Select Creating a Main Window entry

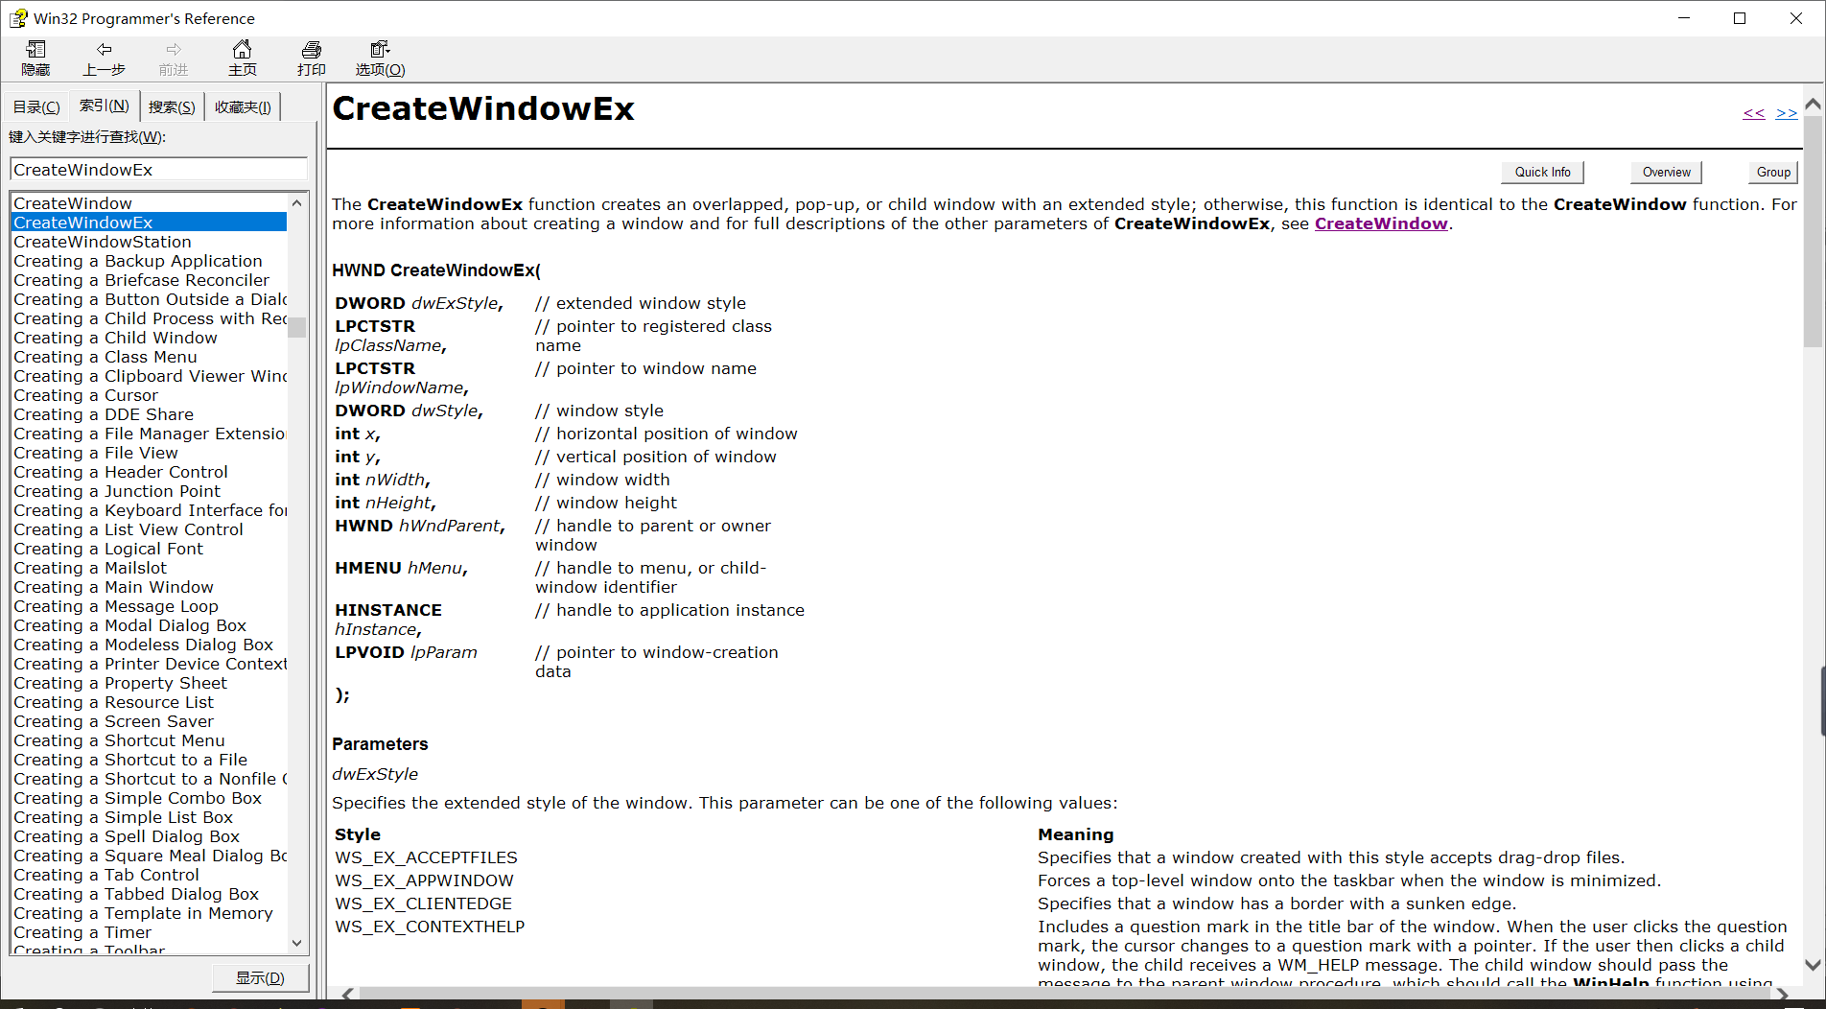pos(114,587)
